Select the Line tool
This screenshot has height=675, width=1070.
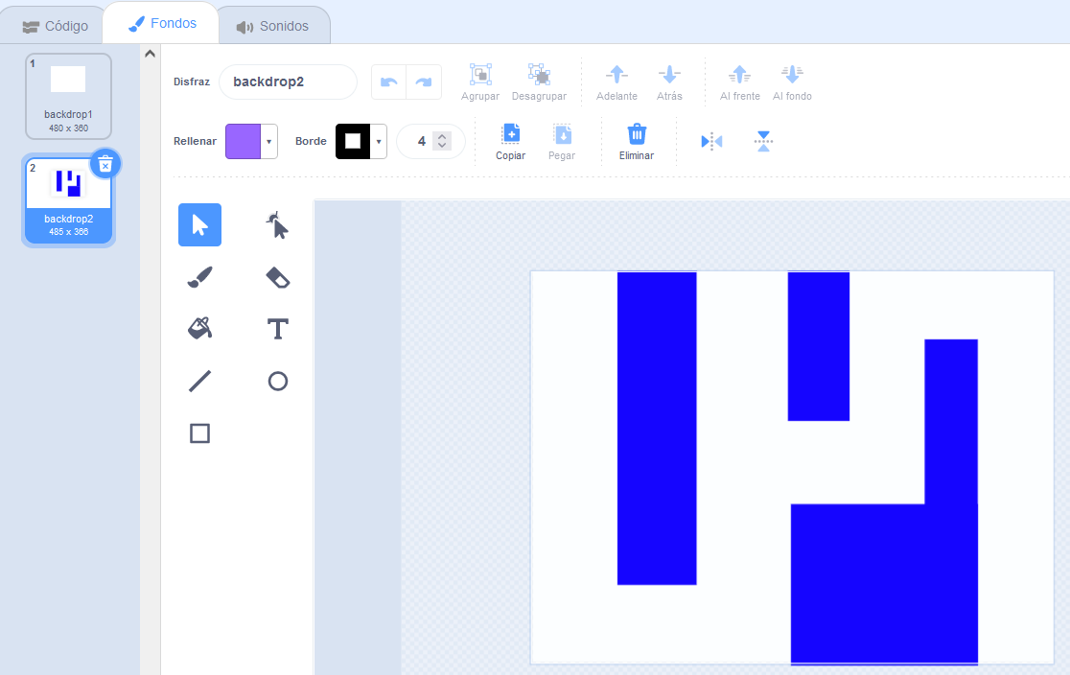[x=199, y=382]
